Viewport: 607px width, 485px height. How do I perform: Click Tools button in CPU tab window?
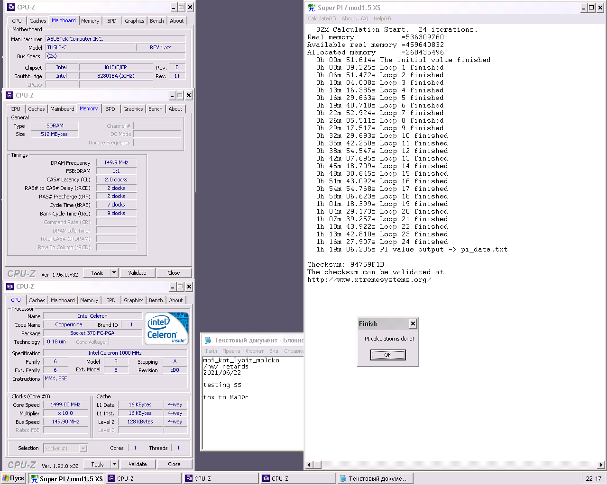[x=97, y=464]
